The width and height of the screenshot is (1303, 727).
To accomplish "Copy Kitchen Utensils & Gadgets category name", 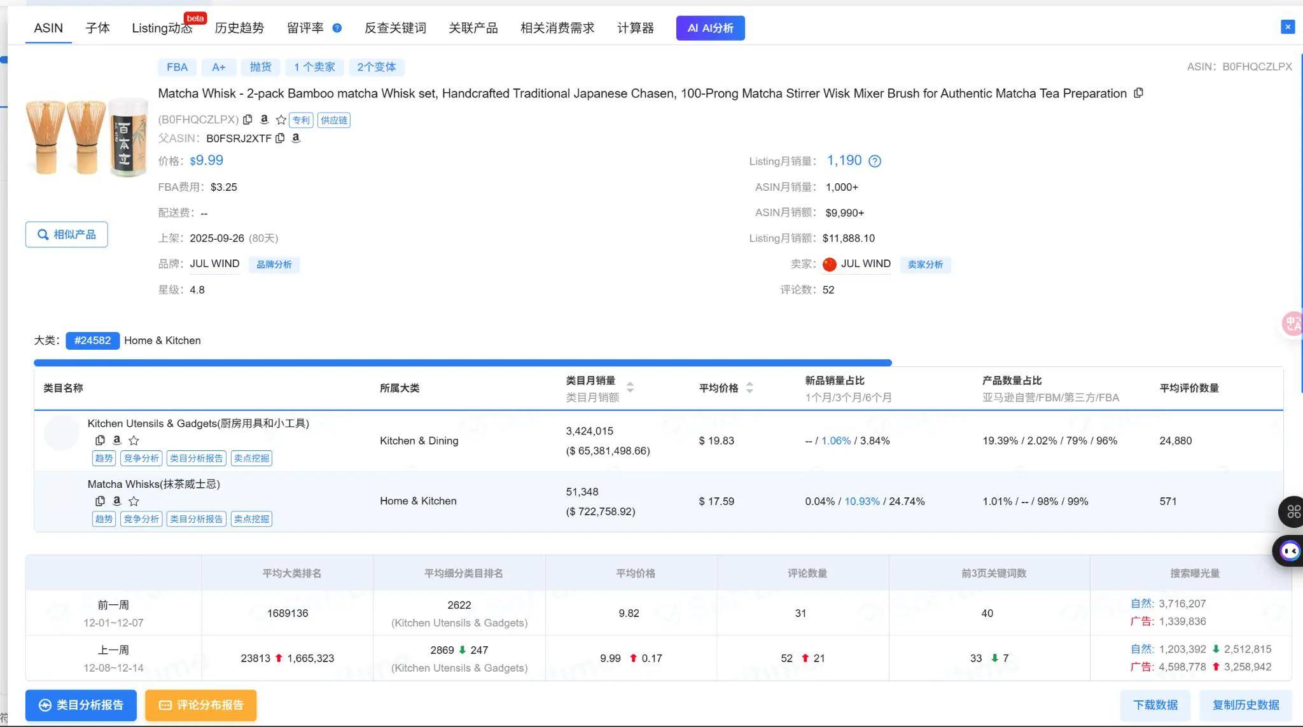I will 100,440.
